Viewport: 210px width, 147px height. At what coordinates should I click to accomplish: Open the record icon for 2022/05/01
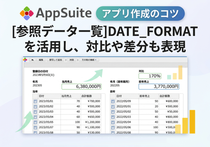point(113,106)
